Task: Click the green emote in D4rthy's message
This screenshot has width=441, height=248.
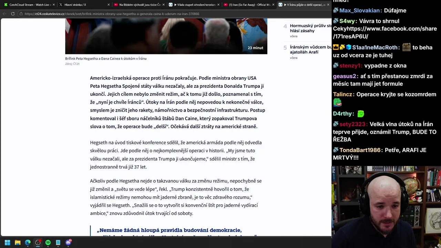Action: point(361,114)
